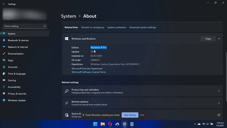227x128 pixels.
Task: Open the Microsoft Services Agreement link
Action: click(87, 69)
